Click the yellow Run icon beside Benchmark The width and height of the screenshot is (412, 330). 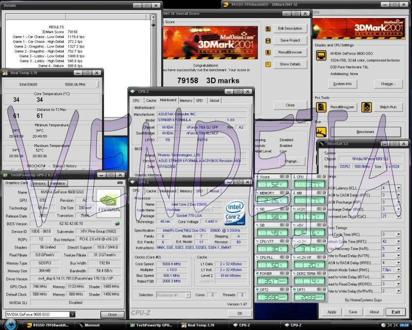(x=321, y=132)
